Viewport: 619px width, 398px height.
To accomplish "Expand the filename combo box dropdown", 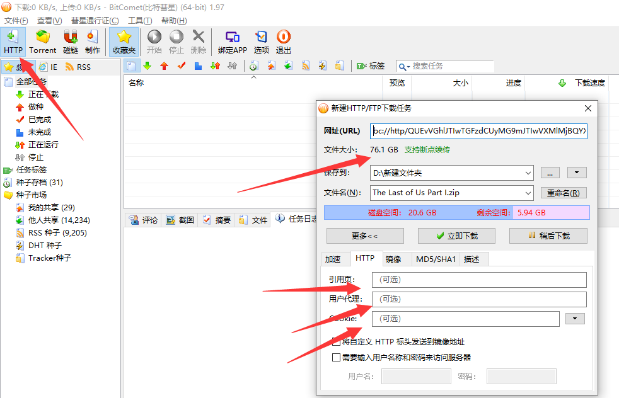I will 528,193.
